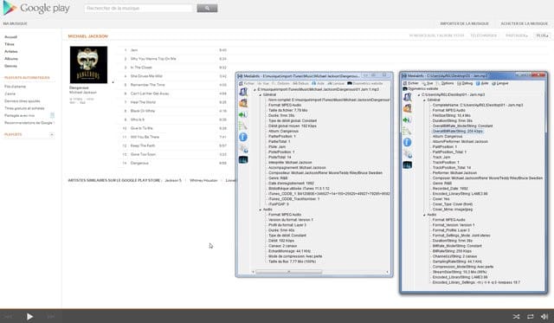Collapse the Général node in the Desktop MediaInfo tree
Screen dimensions: 554x323
tap(424, 100)
